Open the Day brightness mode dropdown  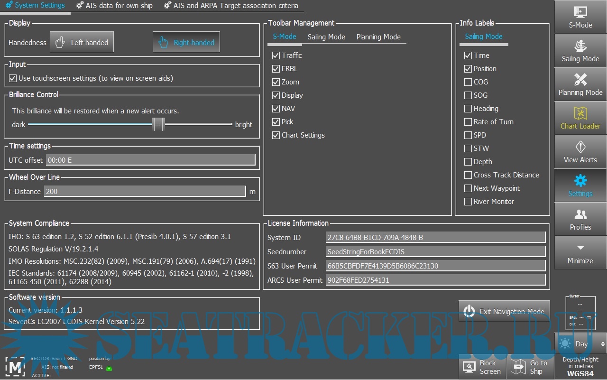(581, 344)
